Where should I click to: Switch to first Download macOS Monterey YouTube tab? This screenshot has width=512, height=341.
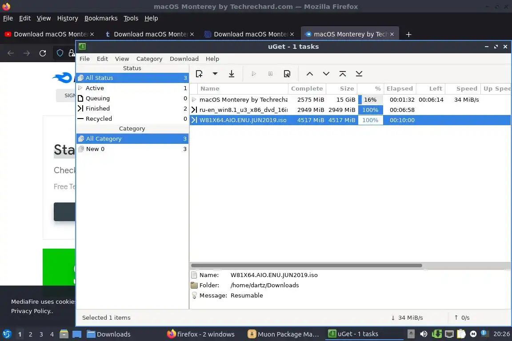point(50,34)
